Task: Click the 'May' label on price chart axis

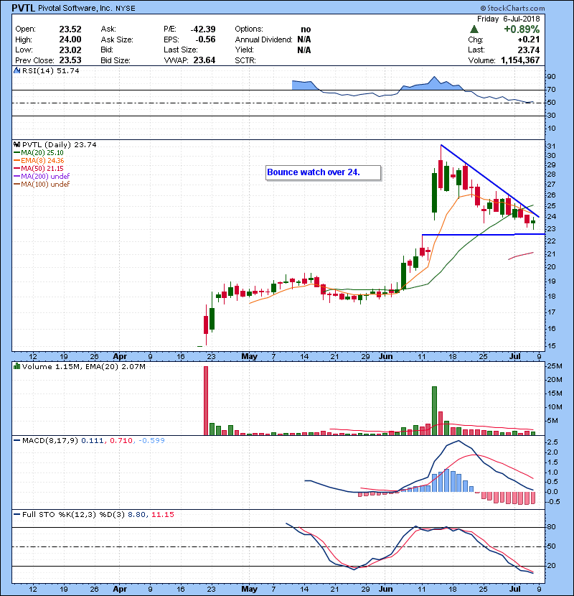Action: click(x=249, y=357)
